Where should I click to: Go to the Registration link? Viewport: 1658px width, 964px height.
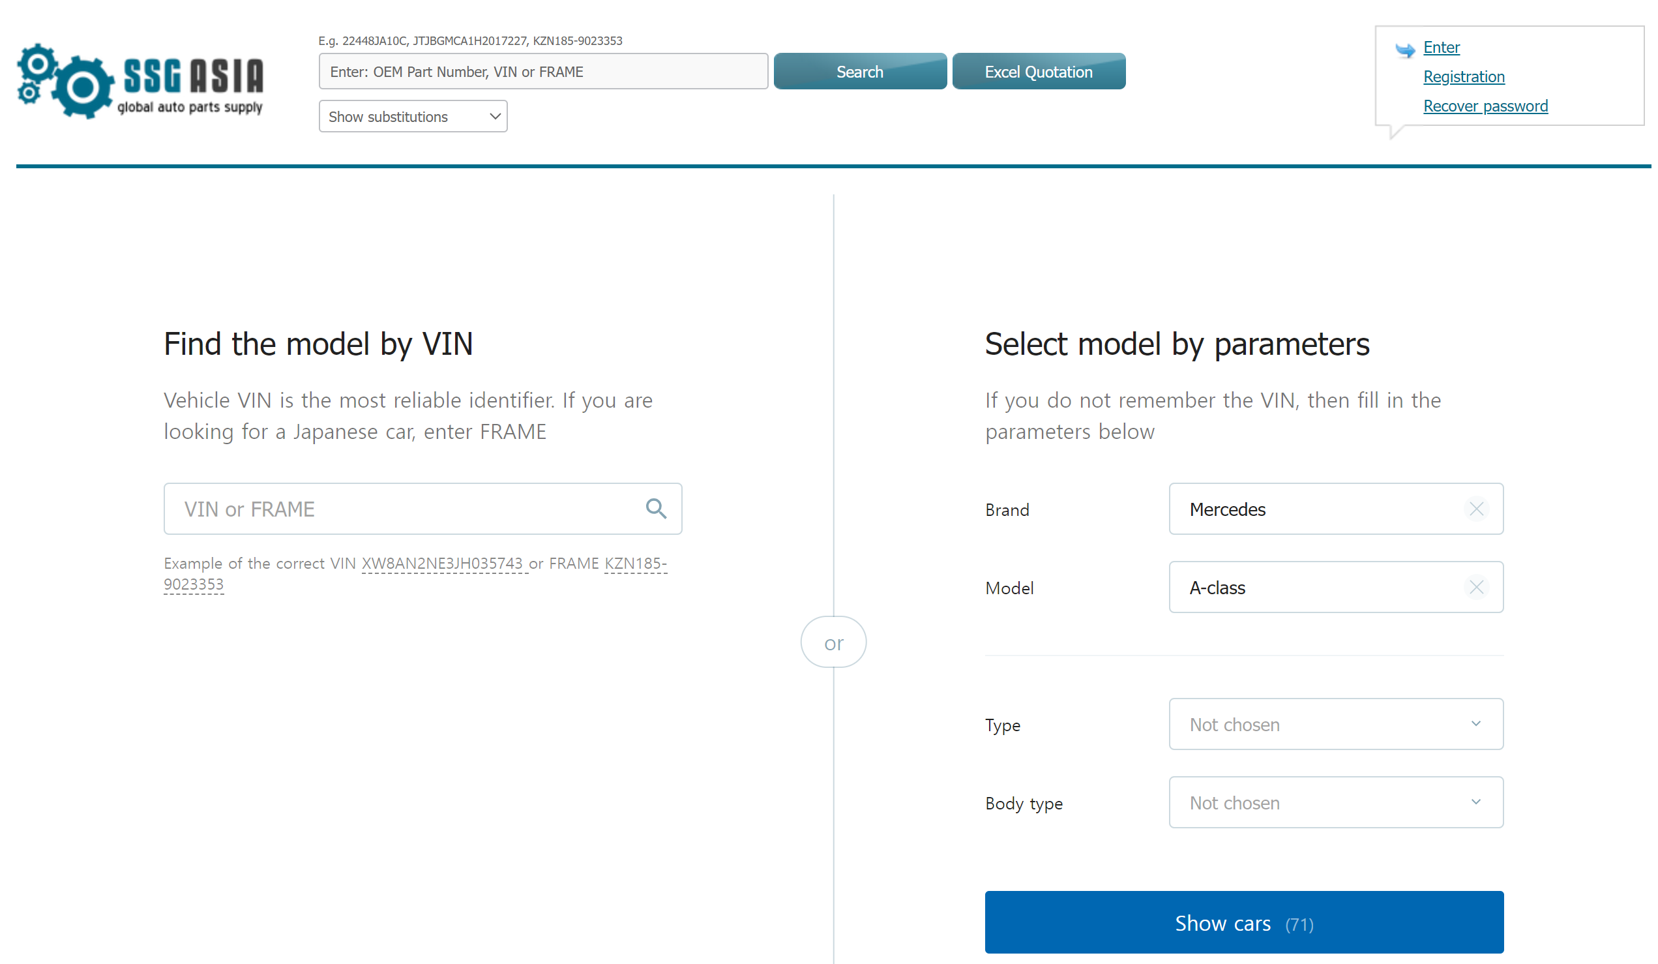tap(1463, 77)
